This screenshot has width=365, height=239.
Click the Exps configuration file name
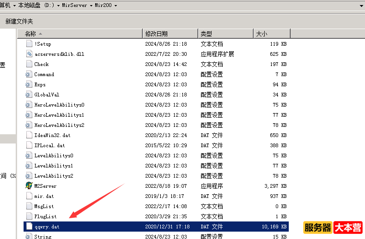(x=40, y=84)
